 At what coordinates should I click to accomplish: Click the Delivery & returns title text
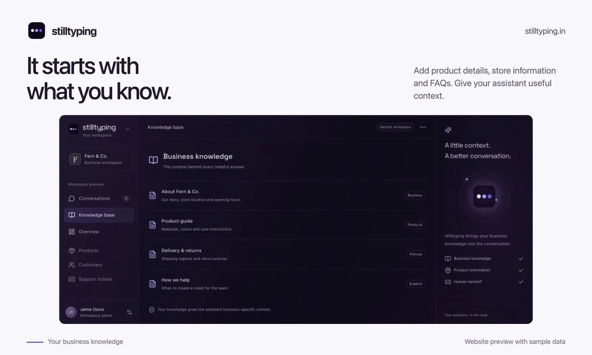tap(181, 251)
